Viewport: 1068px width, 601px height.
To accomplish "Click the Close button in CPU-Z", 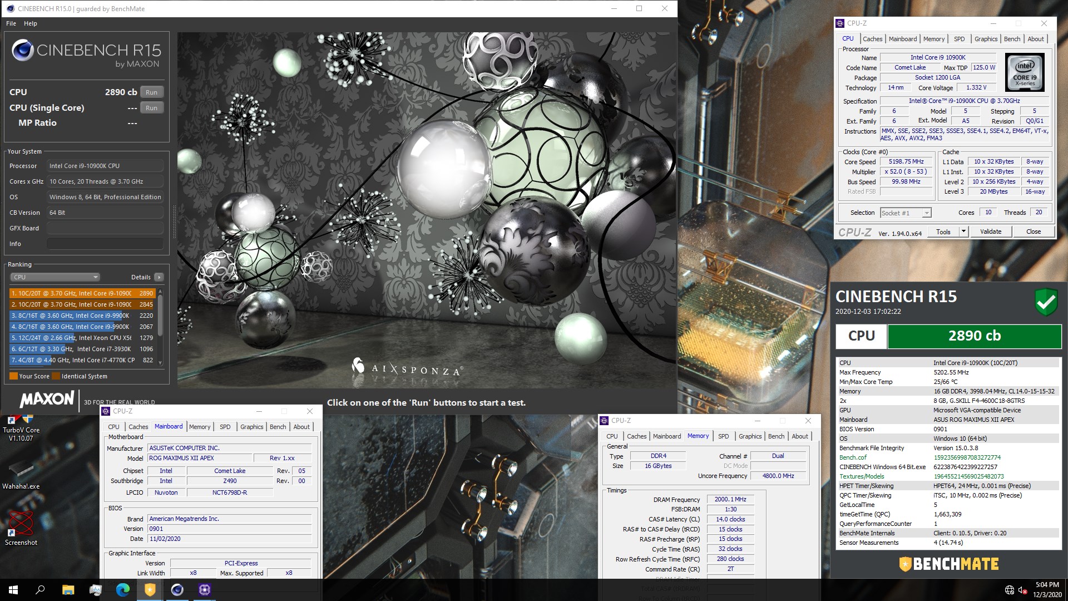I will (1033, 231).
